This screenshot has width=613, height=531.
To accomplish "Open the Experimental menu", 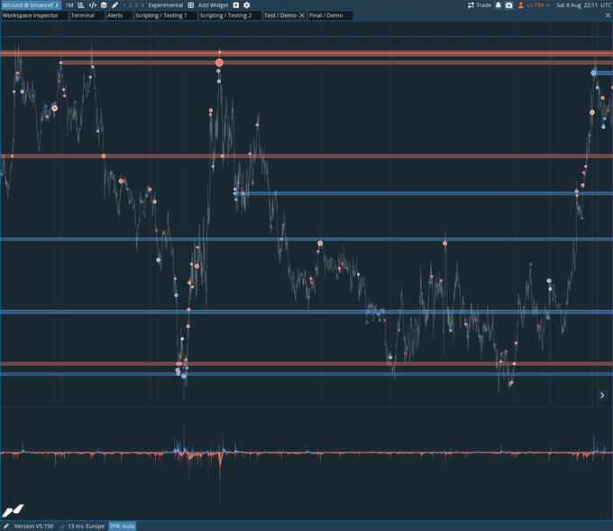I will pyautogui.click(x=165, y=5).
